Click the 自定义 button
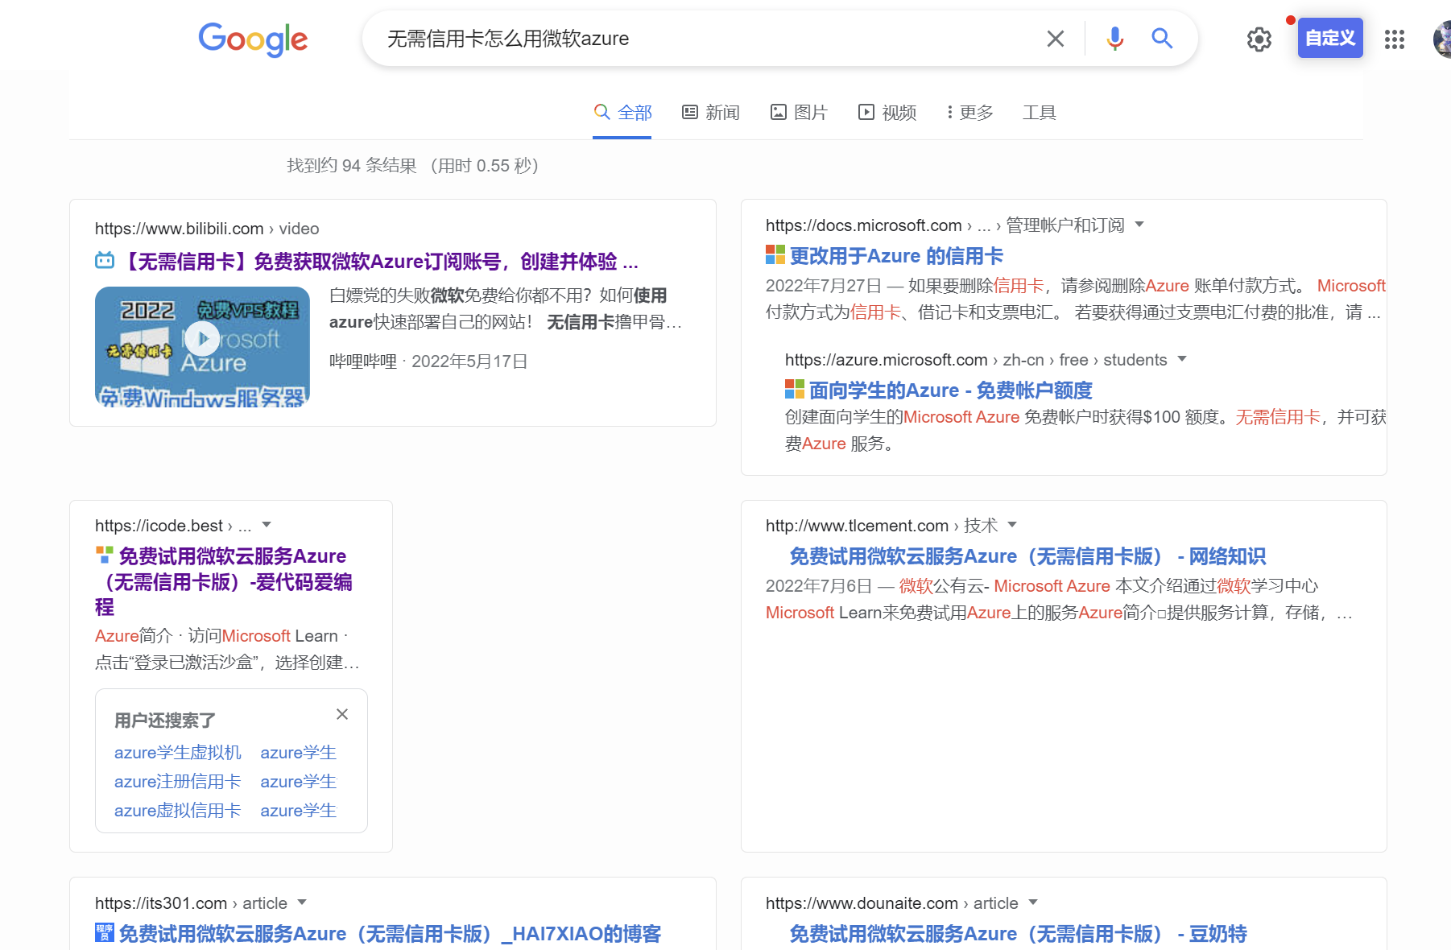 [x=1329, y=38]
